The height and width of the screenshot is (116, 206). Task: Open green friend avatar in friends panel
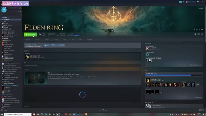[x=147, y=54]
